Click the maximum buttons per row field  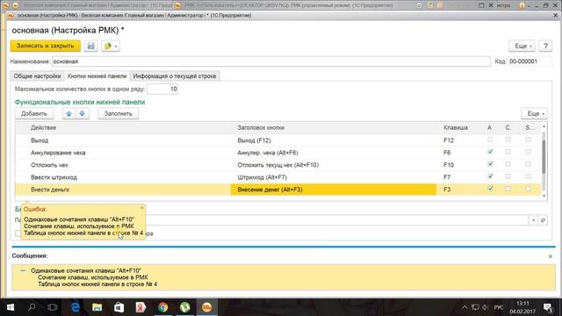[x=162, y=89]
